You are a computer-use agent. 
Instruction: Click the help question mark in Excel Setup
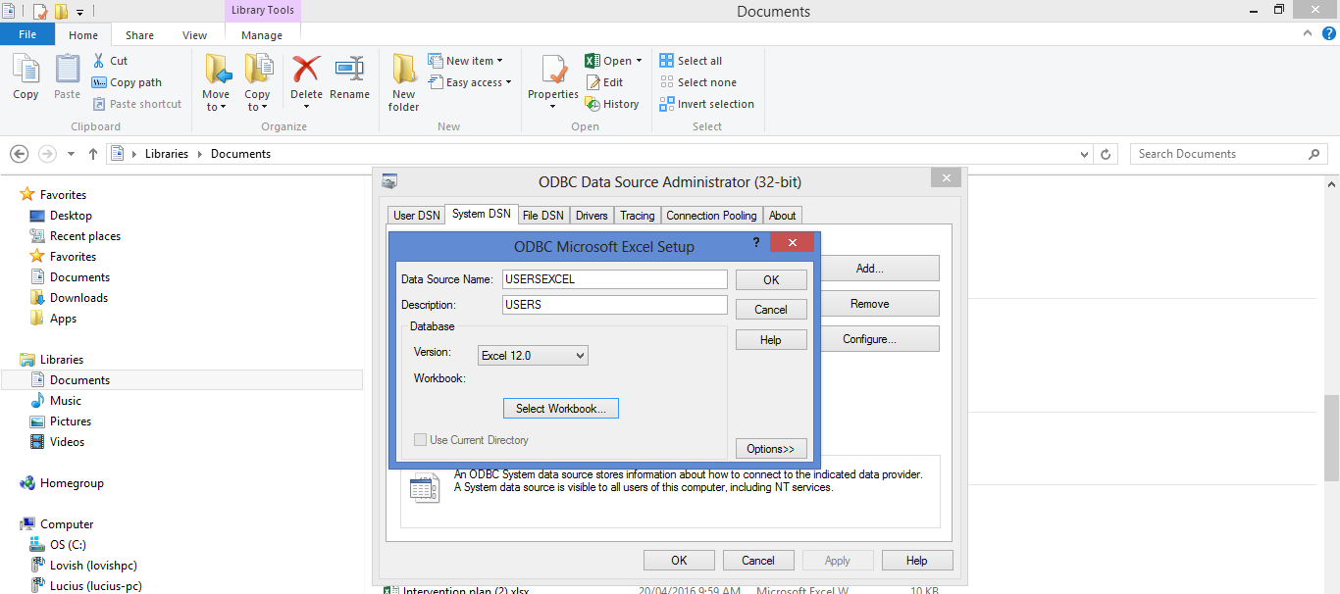(756, 243)
